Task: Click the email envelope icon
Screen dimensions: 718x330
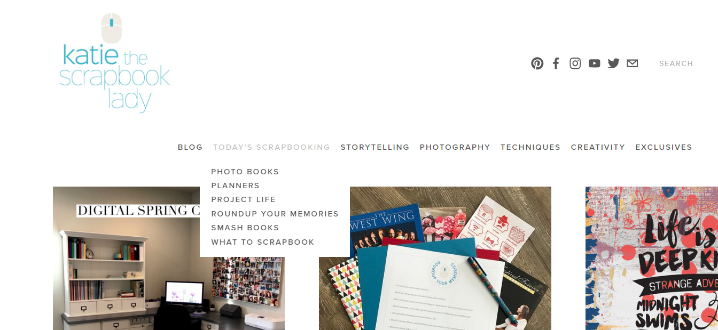Action: point(633,63)
